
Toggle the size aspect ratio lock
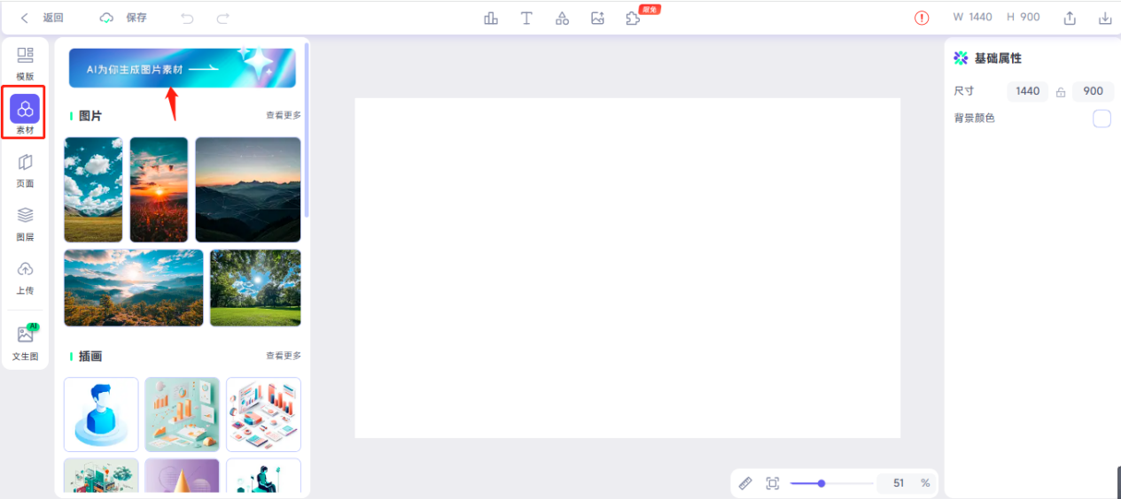point(1060,92)
